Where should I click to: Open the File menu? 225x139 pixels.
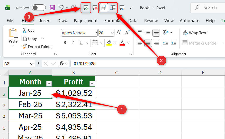point(10,21)
